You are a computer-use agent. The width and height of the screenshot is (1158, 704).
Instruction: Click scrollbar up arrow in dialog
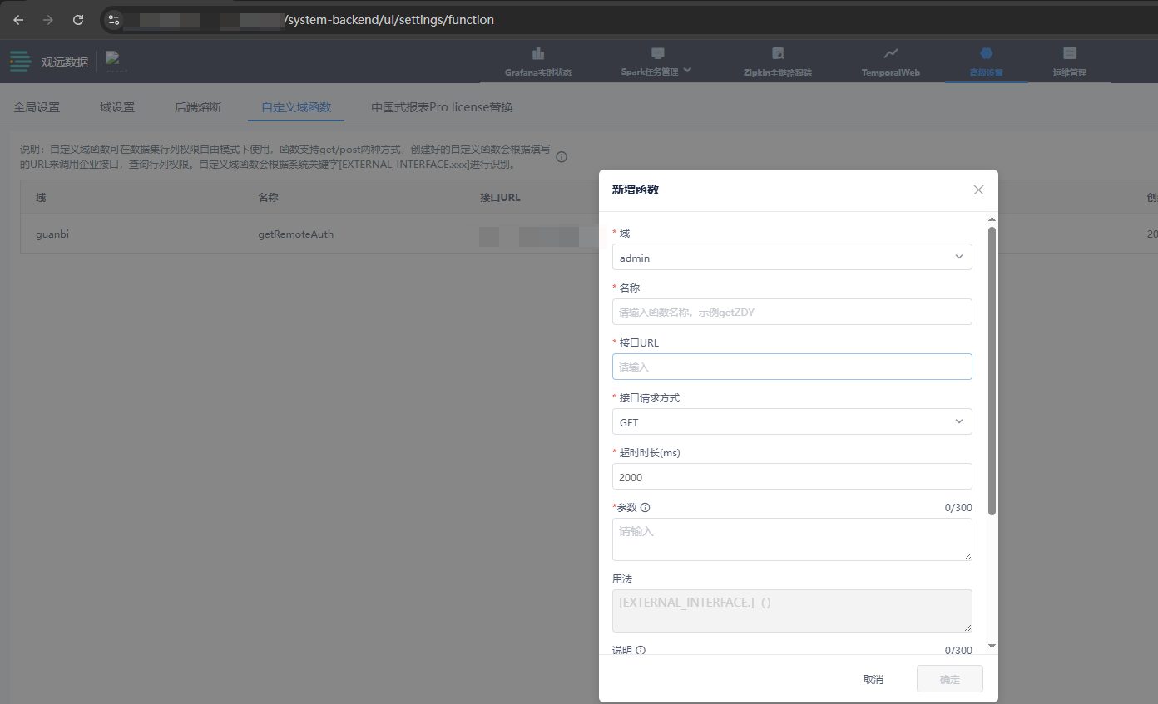tap(992, 219)
